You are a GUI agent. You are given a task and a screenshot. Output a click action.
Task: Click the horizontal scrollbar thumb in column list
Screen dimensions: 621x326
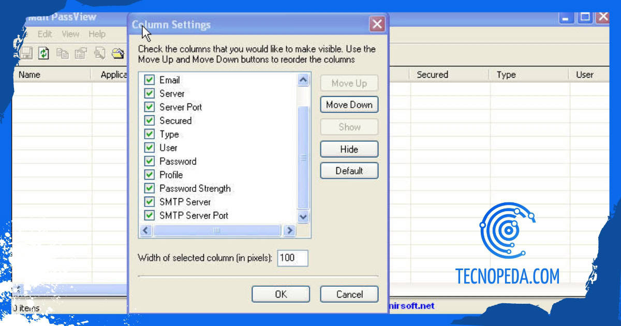click(x=217, y=230)
